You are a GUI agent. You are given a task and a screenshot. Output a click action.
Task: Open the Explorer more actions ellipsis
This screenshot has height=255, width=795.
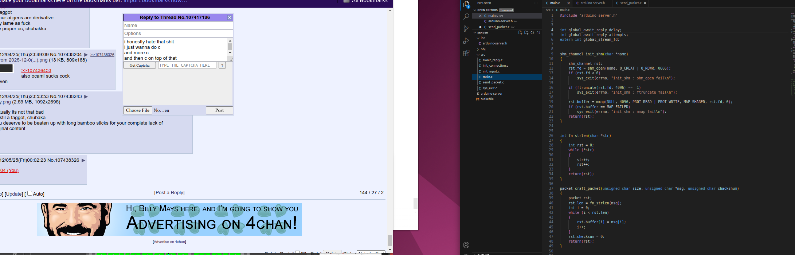click(536, 3)
